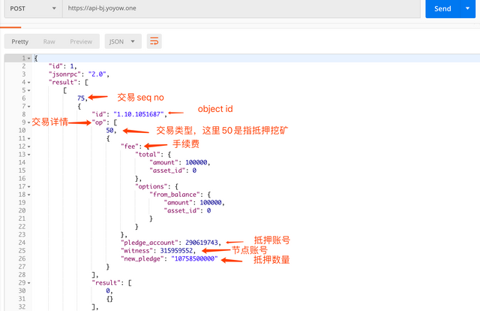Click the witness value 315959552

click(x=177, y=251)
